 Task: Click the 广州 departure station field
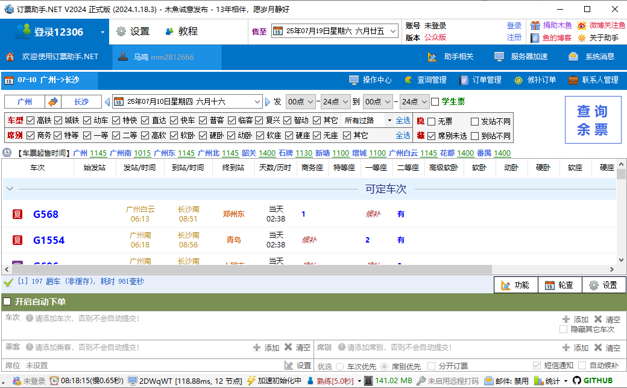point(25,102)
